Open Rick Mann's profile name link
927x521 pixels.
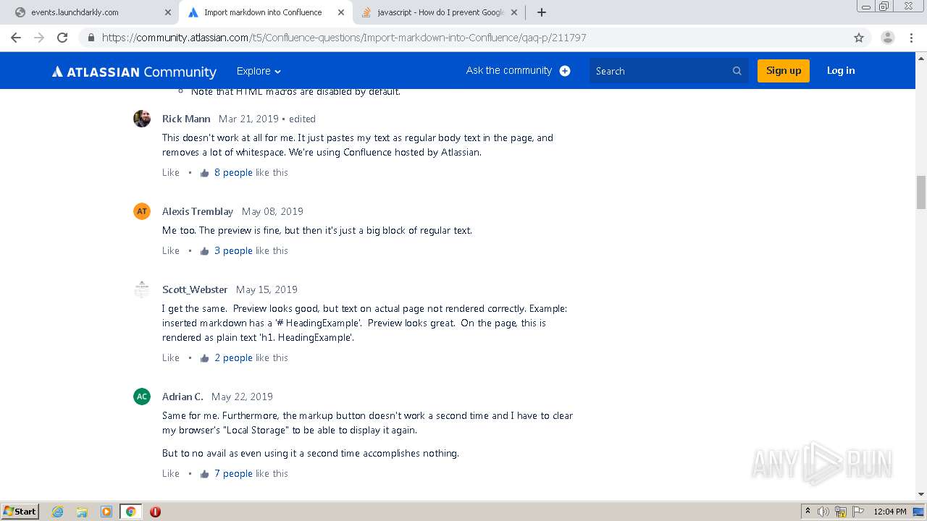pyautogui.click(x=186, y=119)
